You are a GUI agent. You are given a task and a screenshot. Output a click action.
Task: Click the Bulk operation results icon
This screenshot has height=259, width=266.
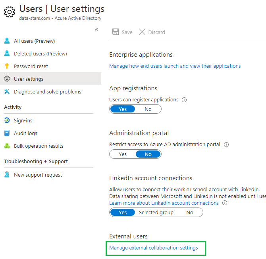point(7,146)
